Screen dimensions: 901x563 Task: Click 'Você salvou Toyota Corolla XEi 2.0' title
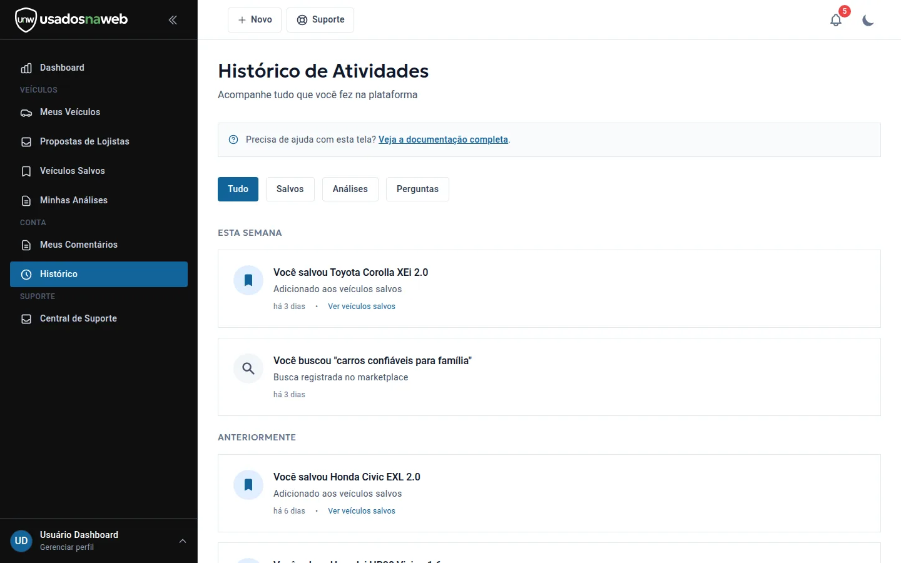351,272
